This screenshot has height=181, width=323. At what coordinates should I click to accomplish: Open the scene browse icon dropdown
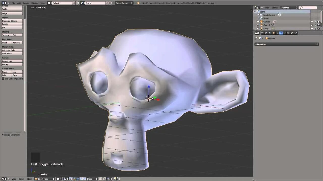83,3
